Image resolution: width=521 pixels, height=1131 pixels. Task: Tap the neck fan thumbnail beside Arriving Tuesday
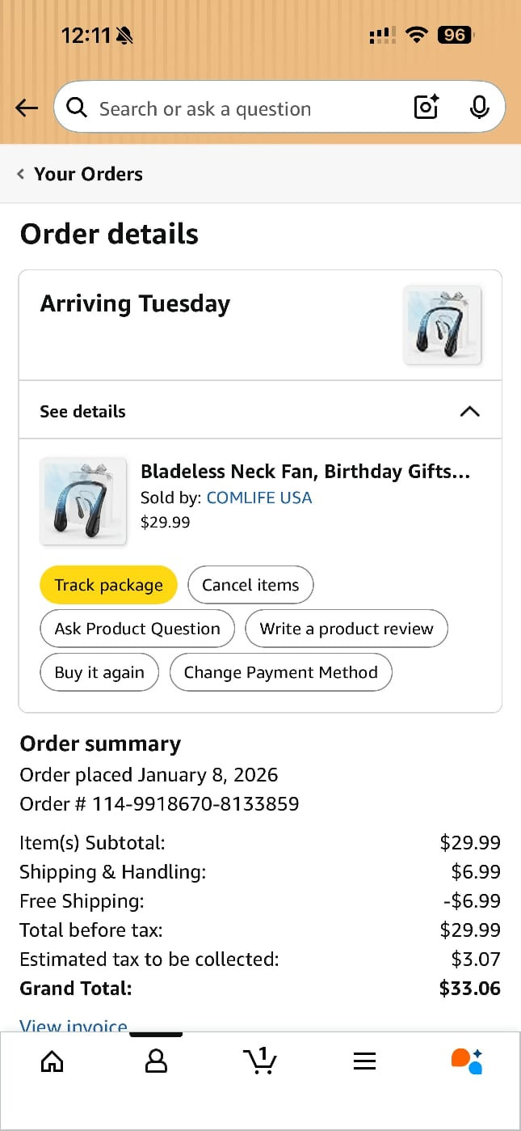coord(442,324)
